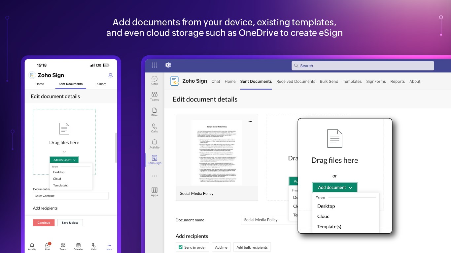Viewport: 451px width, 253px height.
Task: Open Calls in the Teams desktop sidebar
Action: click(x=155, y=128)
